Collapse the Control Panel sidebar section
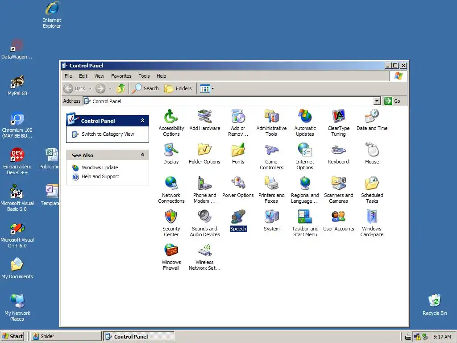 [x=142, y=120]
